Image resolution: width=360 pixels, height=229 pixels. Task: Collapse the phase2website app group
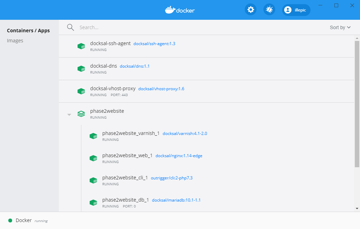point(69,114)
